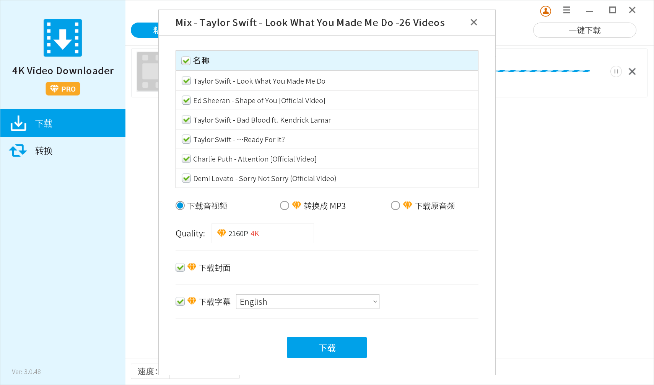
Task: Click the red 4K quality tag
Action: tap(255, 233)
